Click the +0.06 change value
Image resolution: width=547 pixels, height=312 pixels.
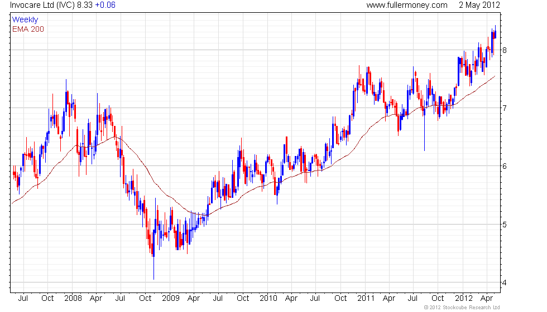point(105,5)
